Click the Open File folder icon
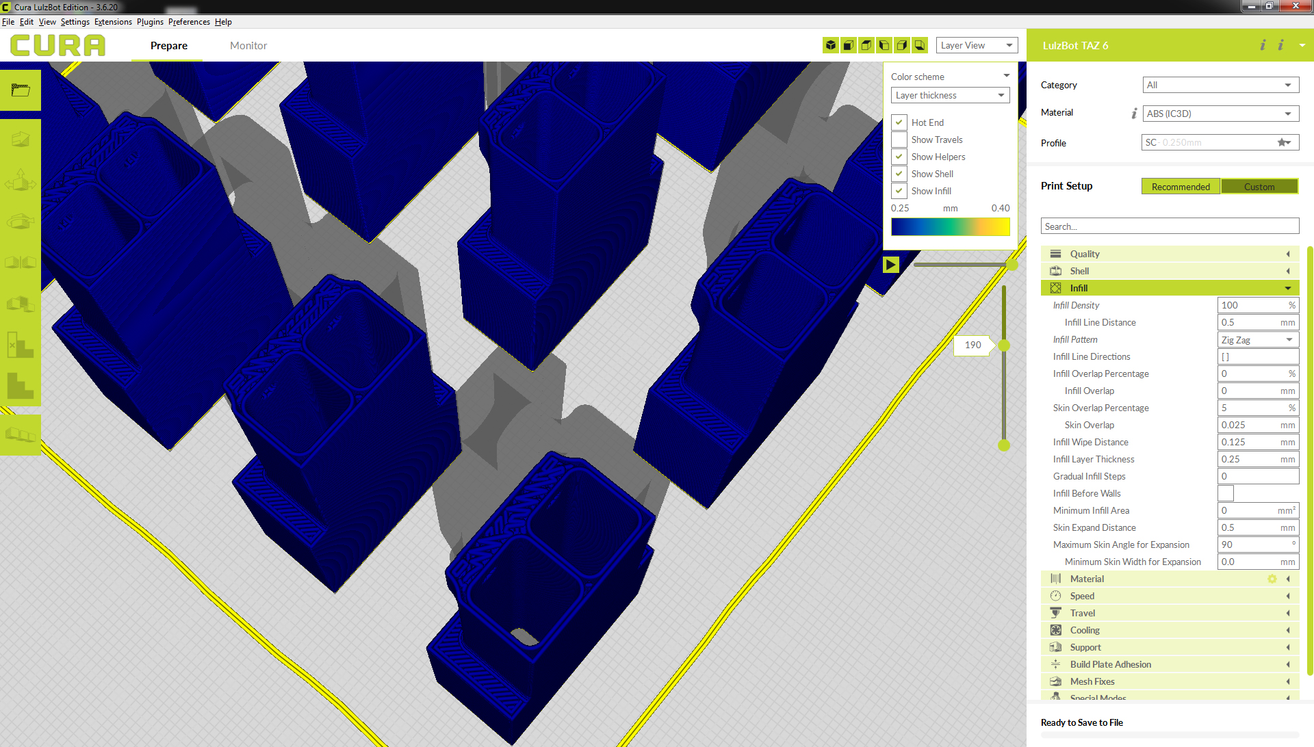1314x747 pixels. 21,90
